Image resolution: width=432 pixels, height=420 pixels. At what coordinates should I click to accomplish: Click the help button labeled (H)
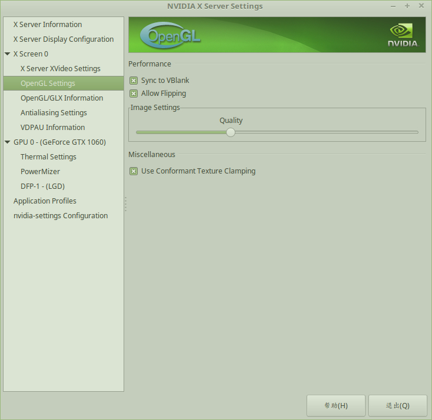click(336, 405)
